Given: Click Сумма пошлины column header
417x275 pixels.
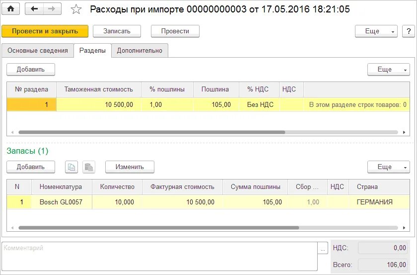Looking at the screenshot, I should tap(255, 187).
